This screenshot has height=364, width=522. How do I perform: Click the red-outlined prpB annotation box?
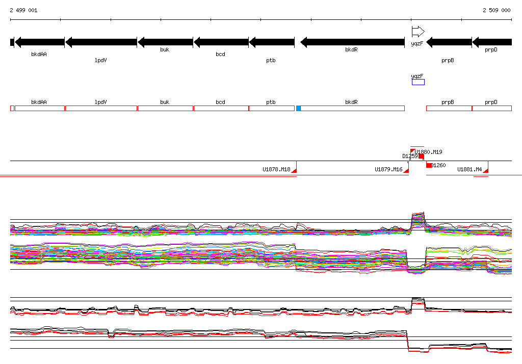tap(449, 109)
